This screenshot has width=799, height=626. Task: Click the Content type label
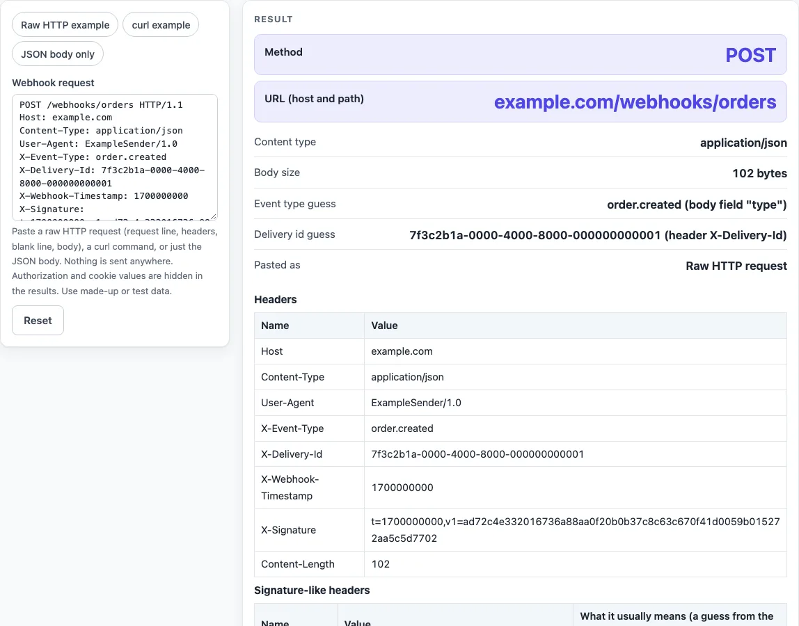pyautogui.click(x=285, y=142)
